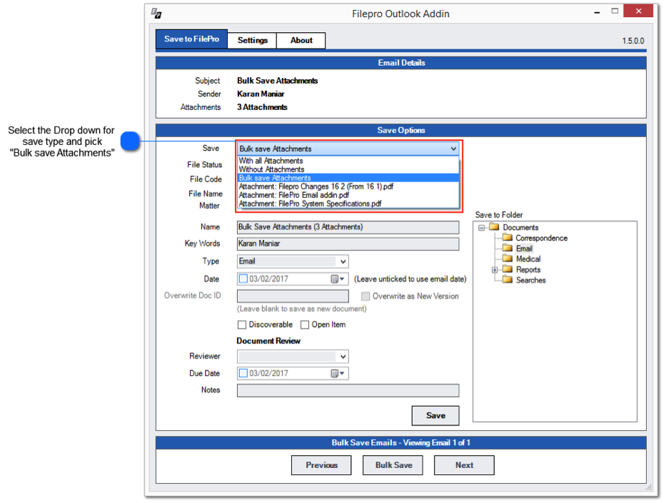Image resolution: width=664 pixels, height=503 pixels.
Task: Click the Documents folder icon
Action: tap(494, 226)
